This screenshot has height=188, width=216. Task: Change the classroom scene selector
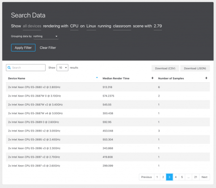click(122, 26)
